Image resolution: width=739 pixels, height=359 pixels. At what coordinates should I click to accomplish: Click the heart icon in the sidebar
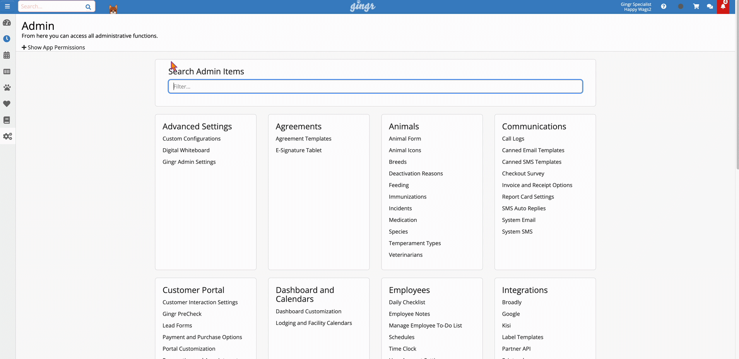[7, 104]
